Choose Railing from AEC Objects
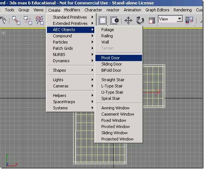Screen dimensions: 204x169 [x=119, y=36]
